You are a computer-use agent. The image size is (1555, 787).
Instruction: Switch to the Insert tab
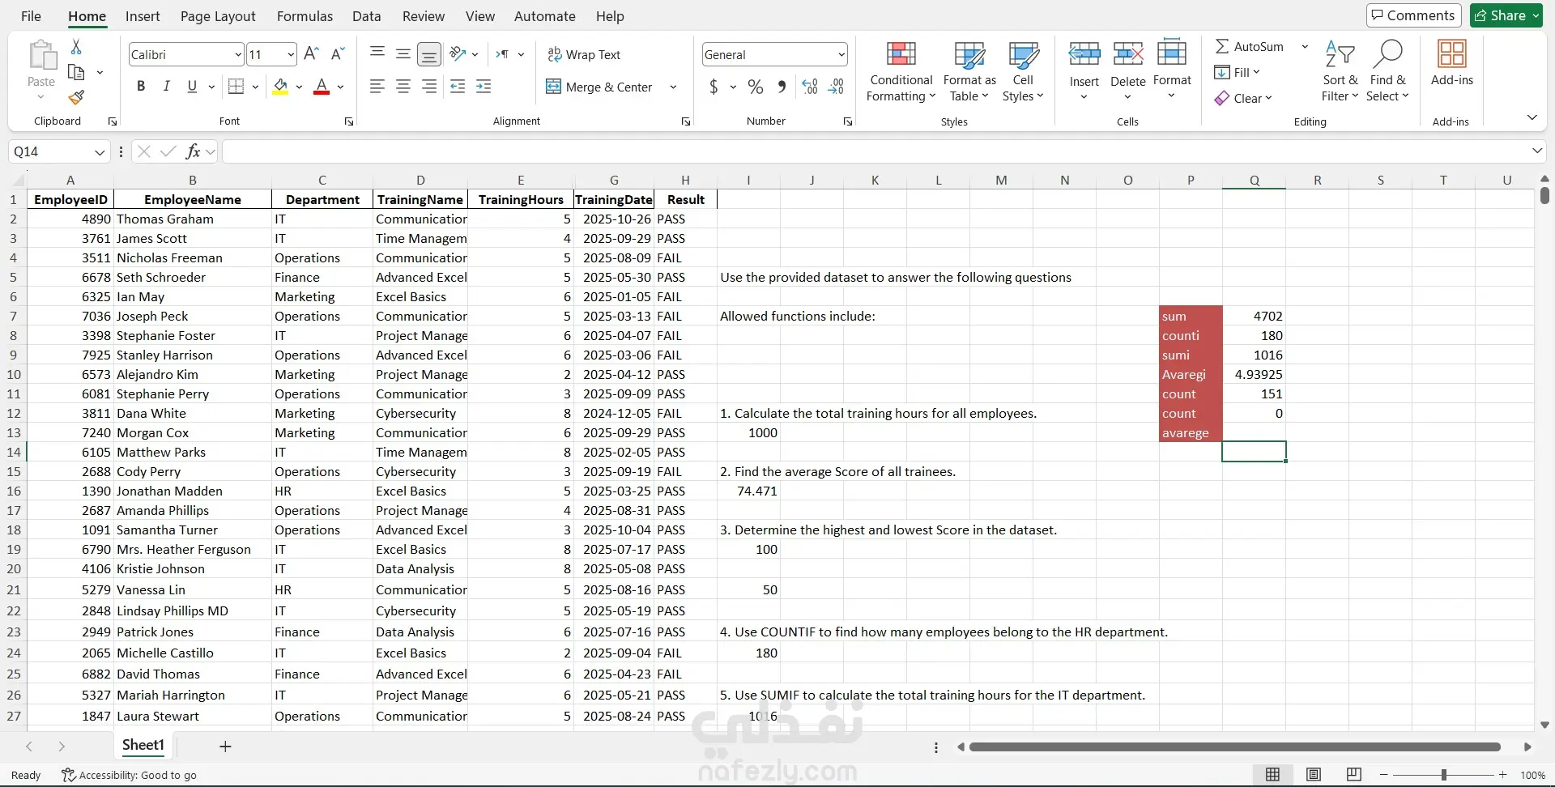coord(143,16)
